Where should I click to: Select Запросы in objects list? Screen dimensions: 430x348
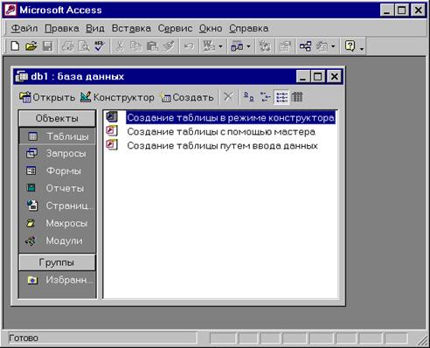tap(57, 153)
